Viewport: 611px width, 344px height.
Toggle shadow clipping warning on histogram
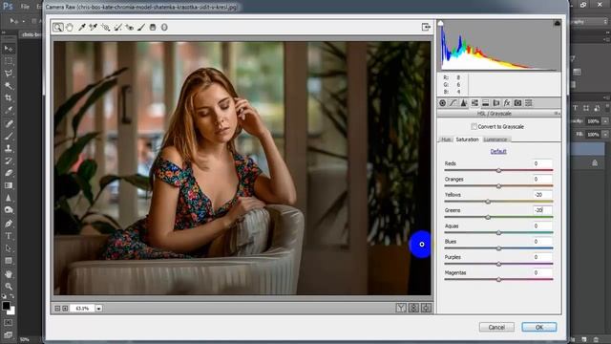[441, 23]
